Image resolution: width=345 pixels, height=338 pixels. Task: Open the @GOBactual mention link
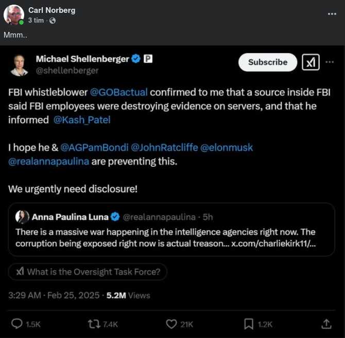pos(119,92)
